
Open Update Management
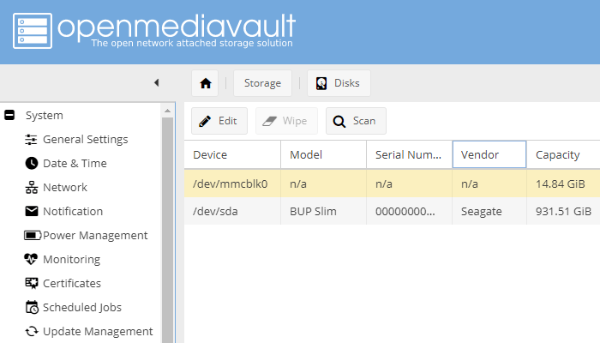[98, 332]
